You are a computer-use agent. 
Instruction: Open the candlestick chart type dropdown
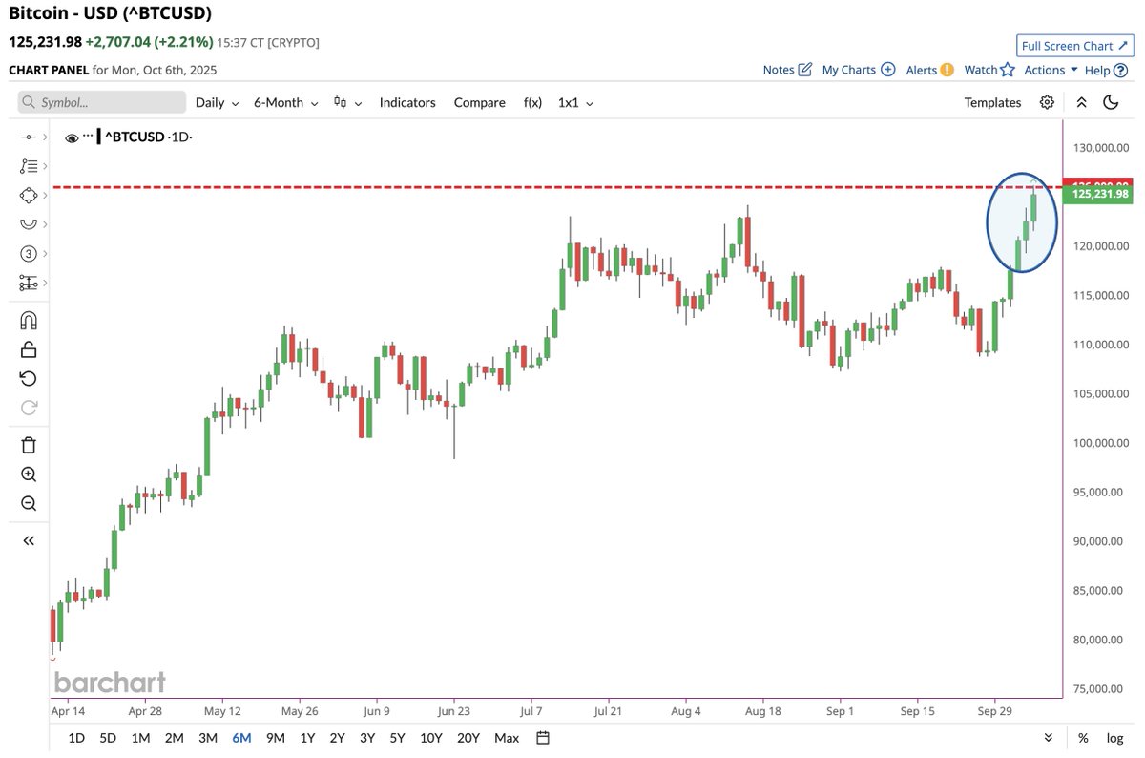click(x=347, y=102)
